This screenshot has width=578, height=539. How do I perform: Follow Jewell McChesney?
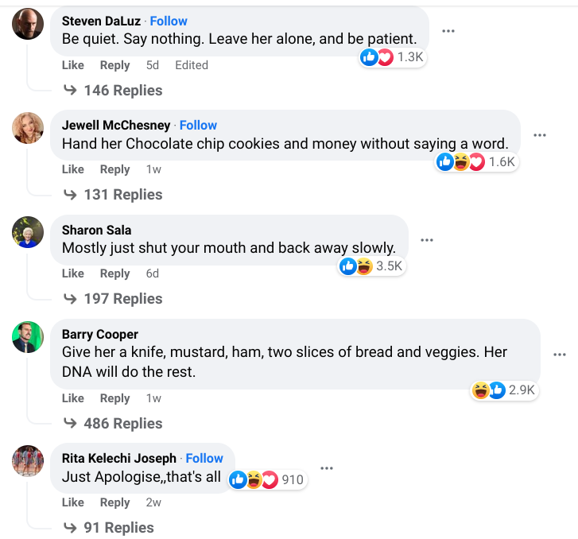tap(198, 125)
